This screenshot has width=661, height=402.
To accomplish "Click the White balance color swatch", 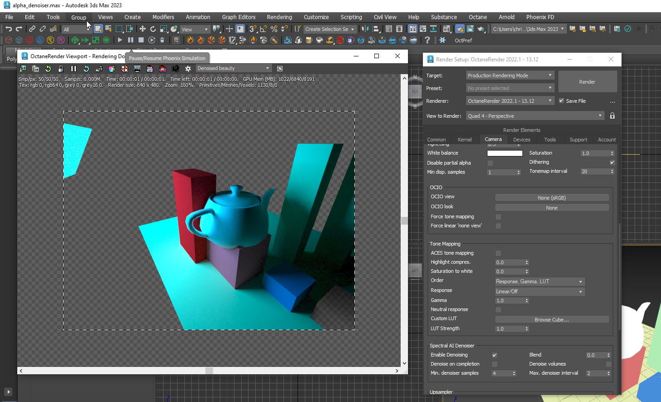I will [505, 153].
